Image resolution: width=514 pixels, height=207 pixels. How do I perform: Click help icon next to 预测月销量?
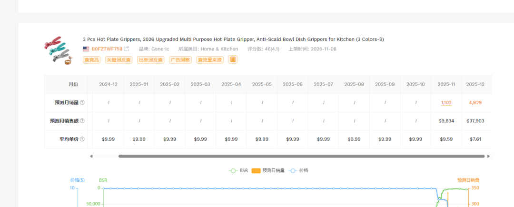coord(82,102)
